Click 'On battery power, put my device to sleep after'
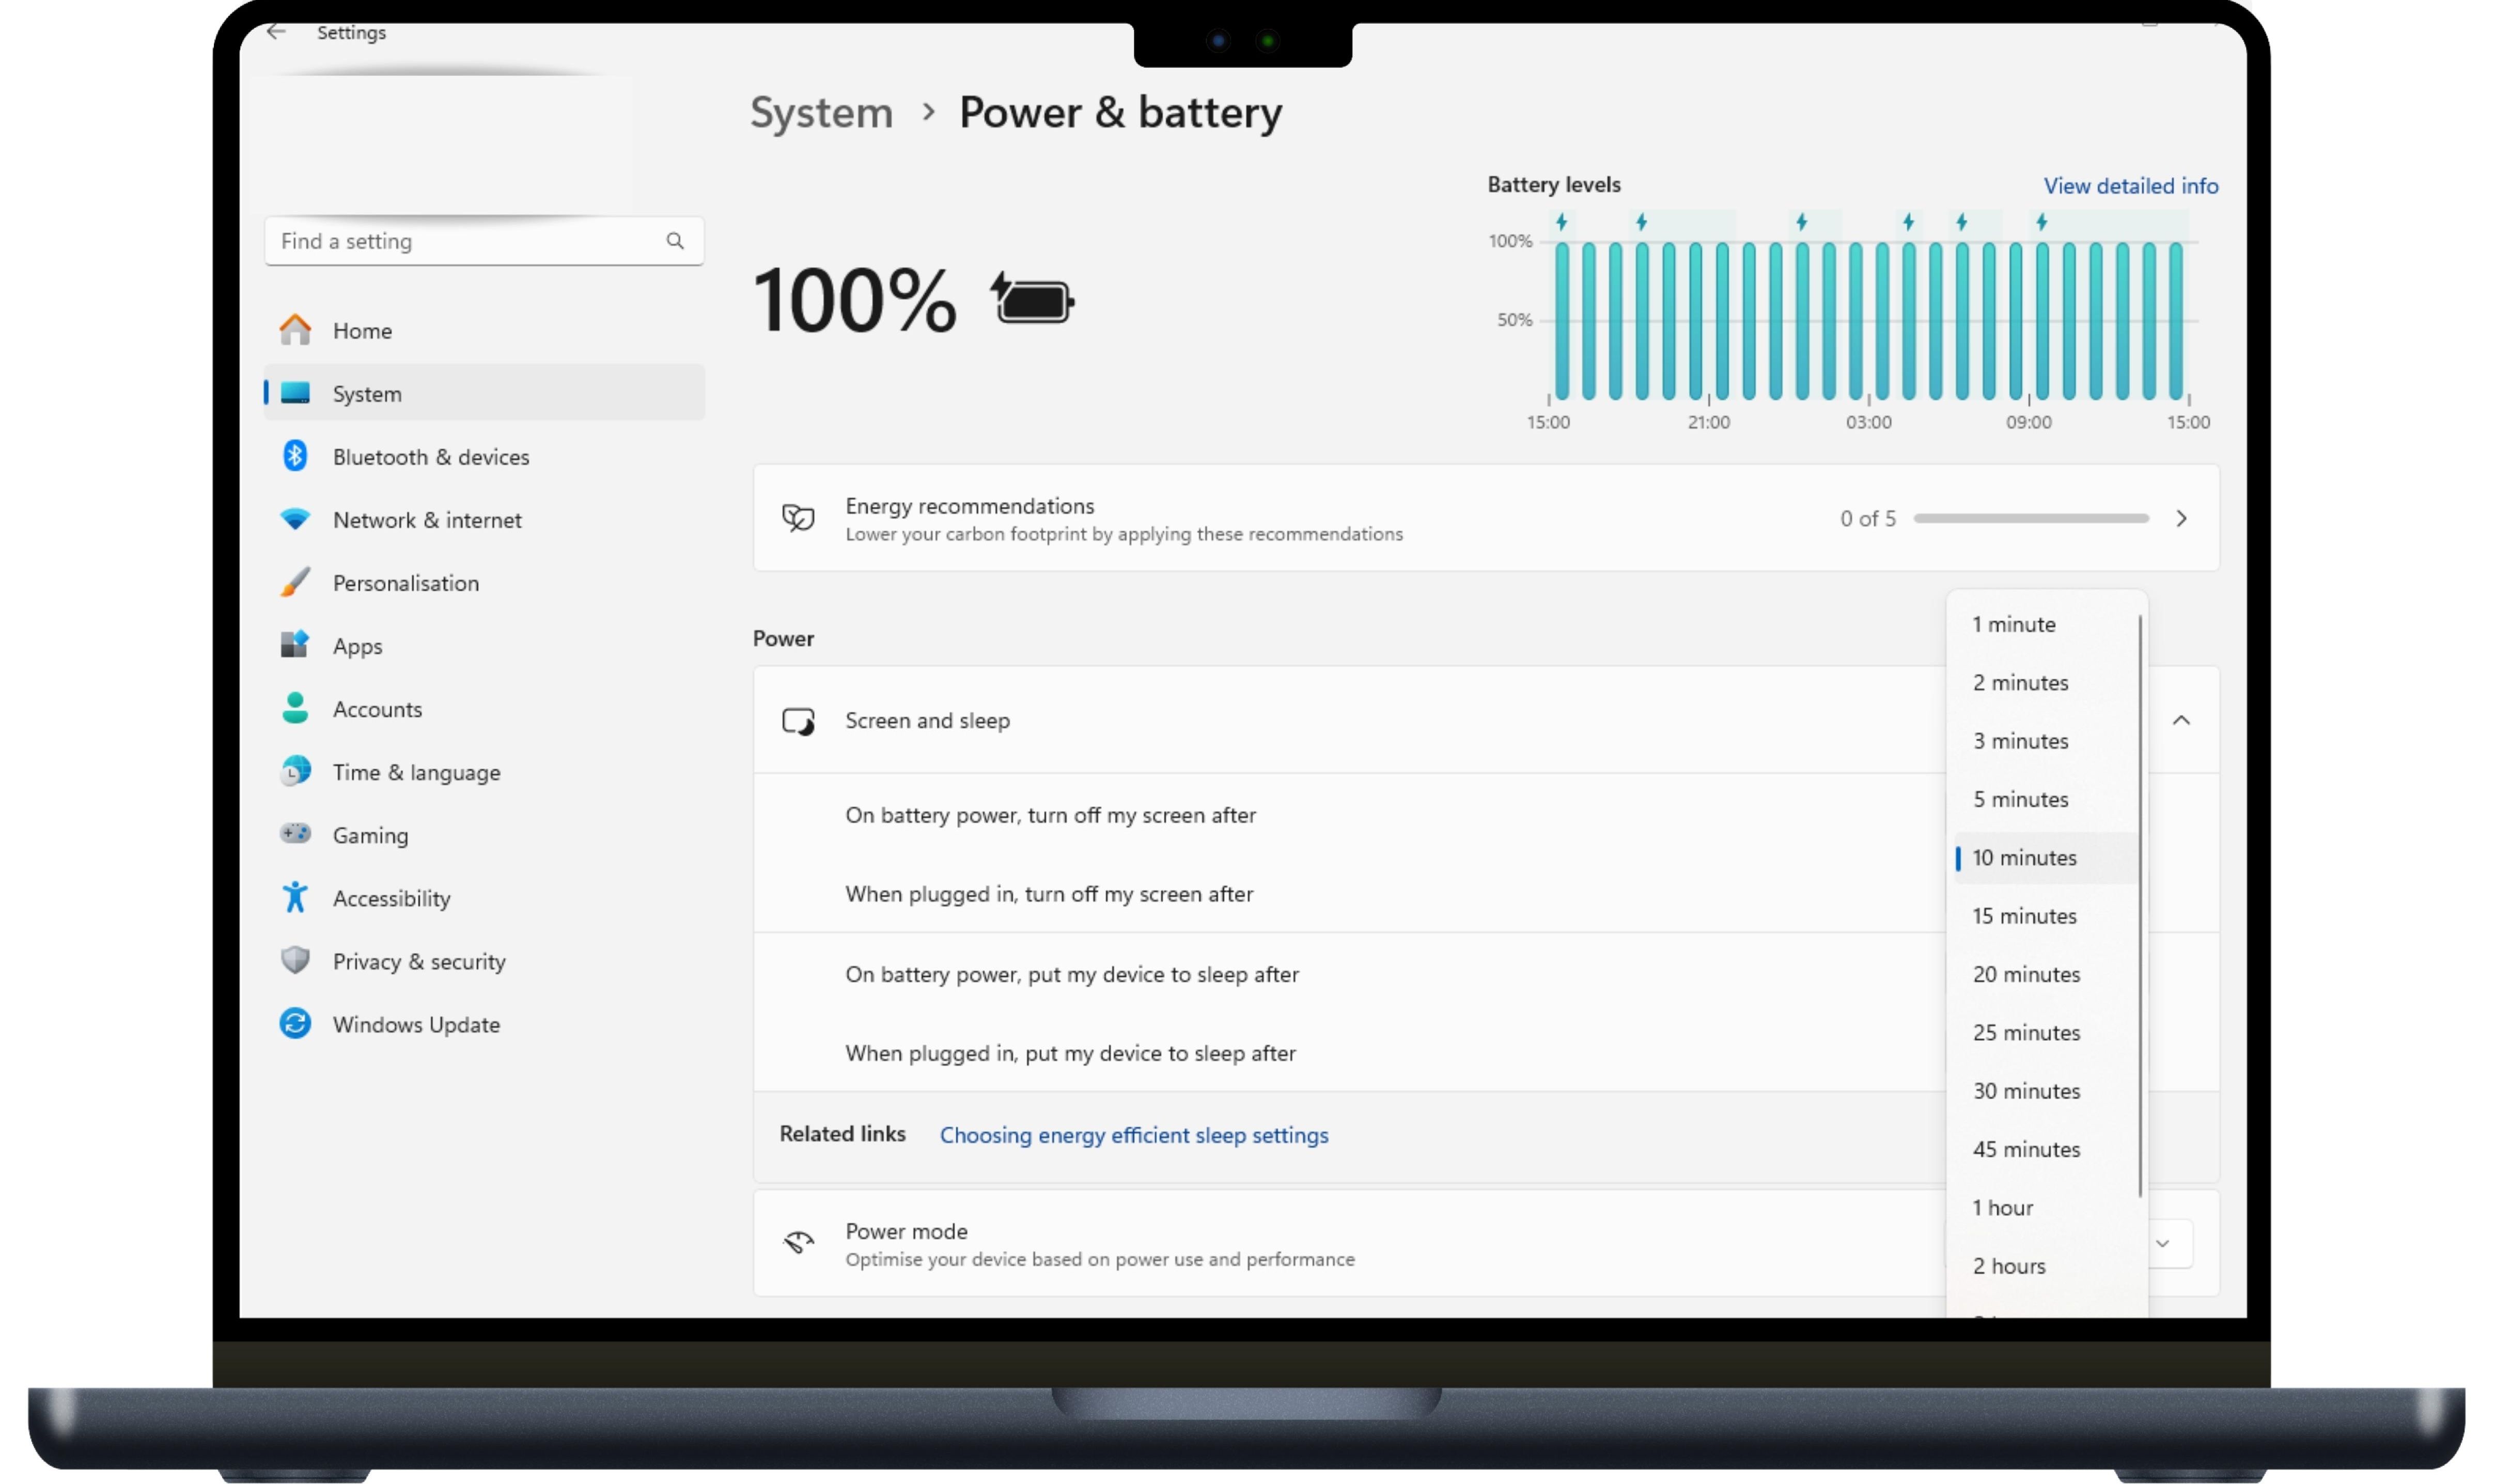 point(1072,974)
